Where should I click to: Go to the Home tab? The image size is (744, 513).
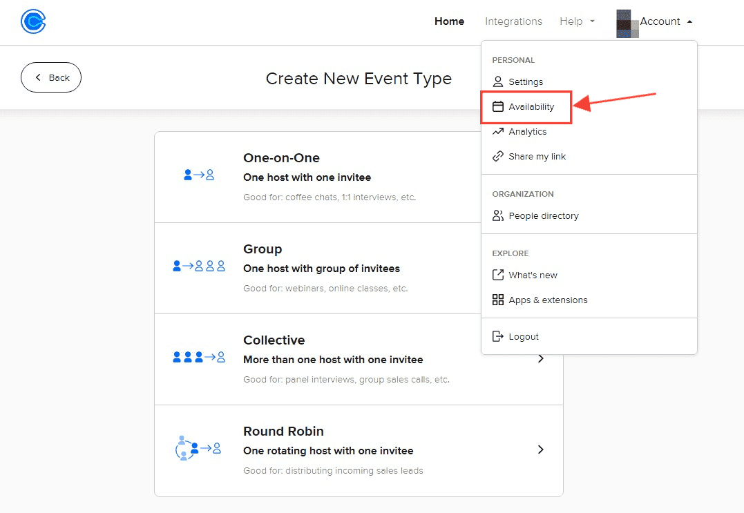pos(449,22)
